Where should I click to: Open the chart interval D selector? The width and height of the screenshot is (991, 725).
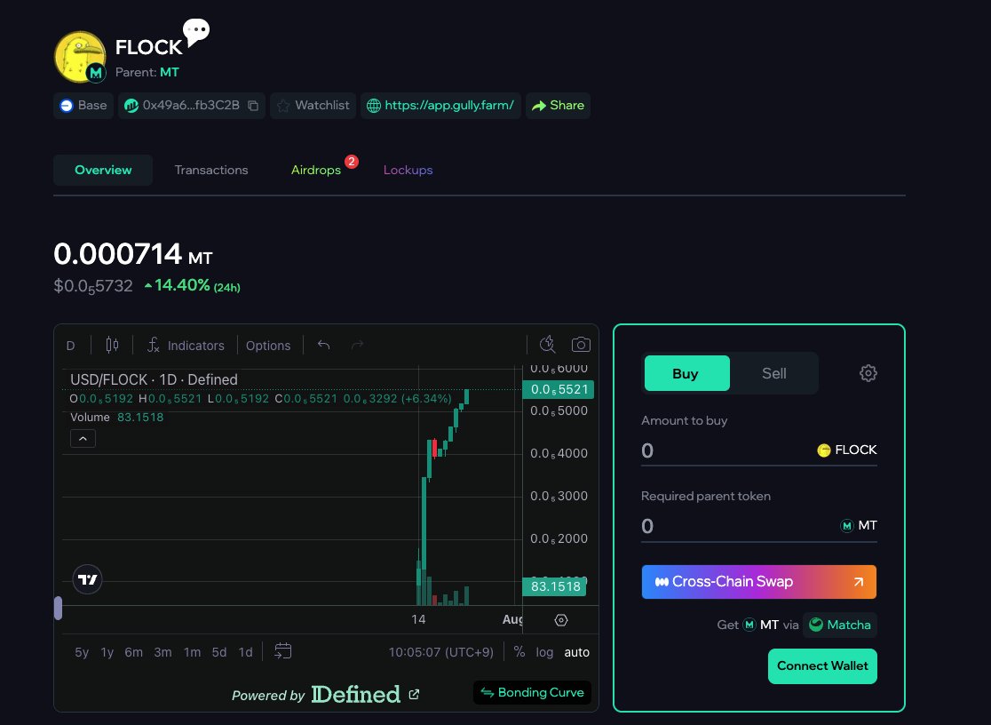pyautogui.click(x=71, y=346)
